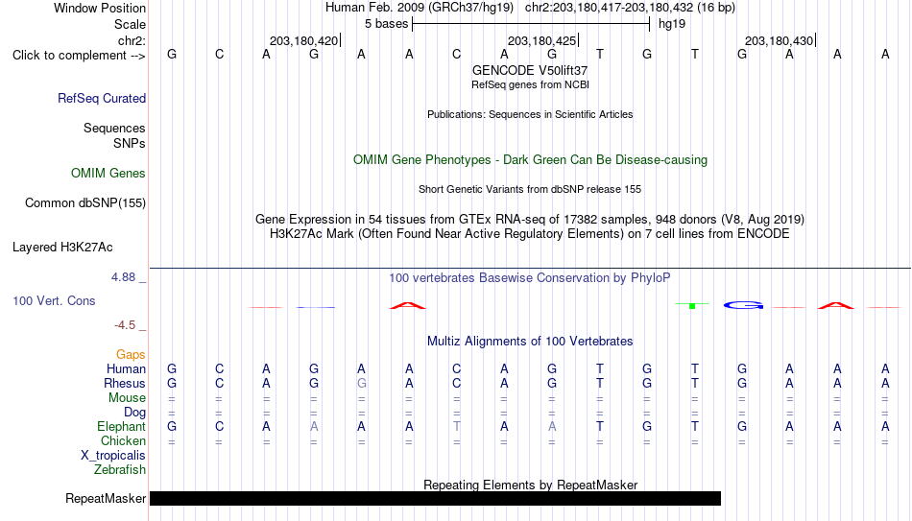Click the OMIM Gene Phenotypes green title

[x=530, y=160]
